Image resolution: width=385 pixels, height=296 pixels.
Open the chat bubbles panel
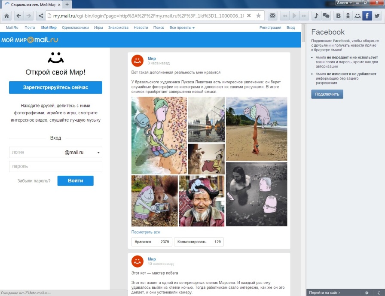point(326,16)
